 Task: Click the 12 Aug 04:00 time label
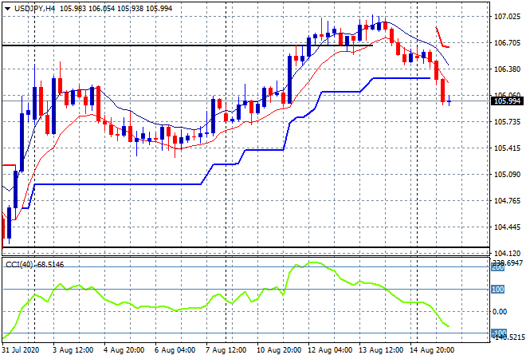click(x=330, y=350)
